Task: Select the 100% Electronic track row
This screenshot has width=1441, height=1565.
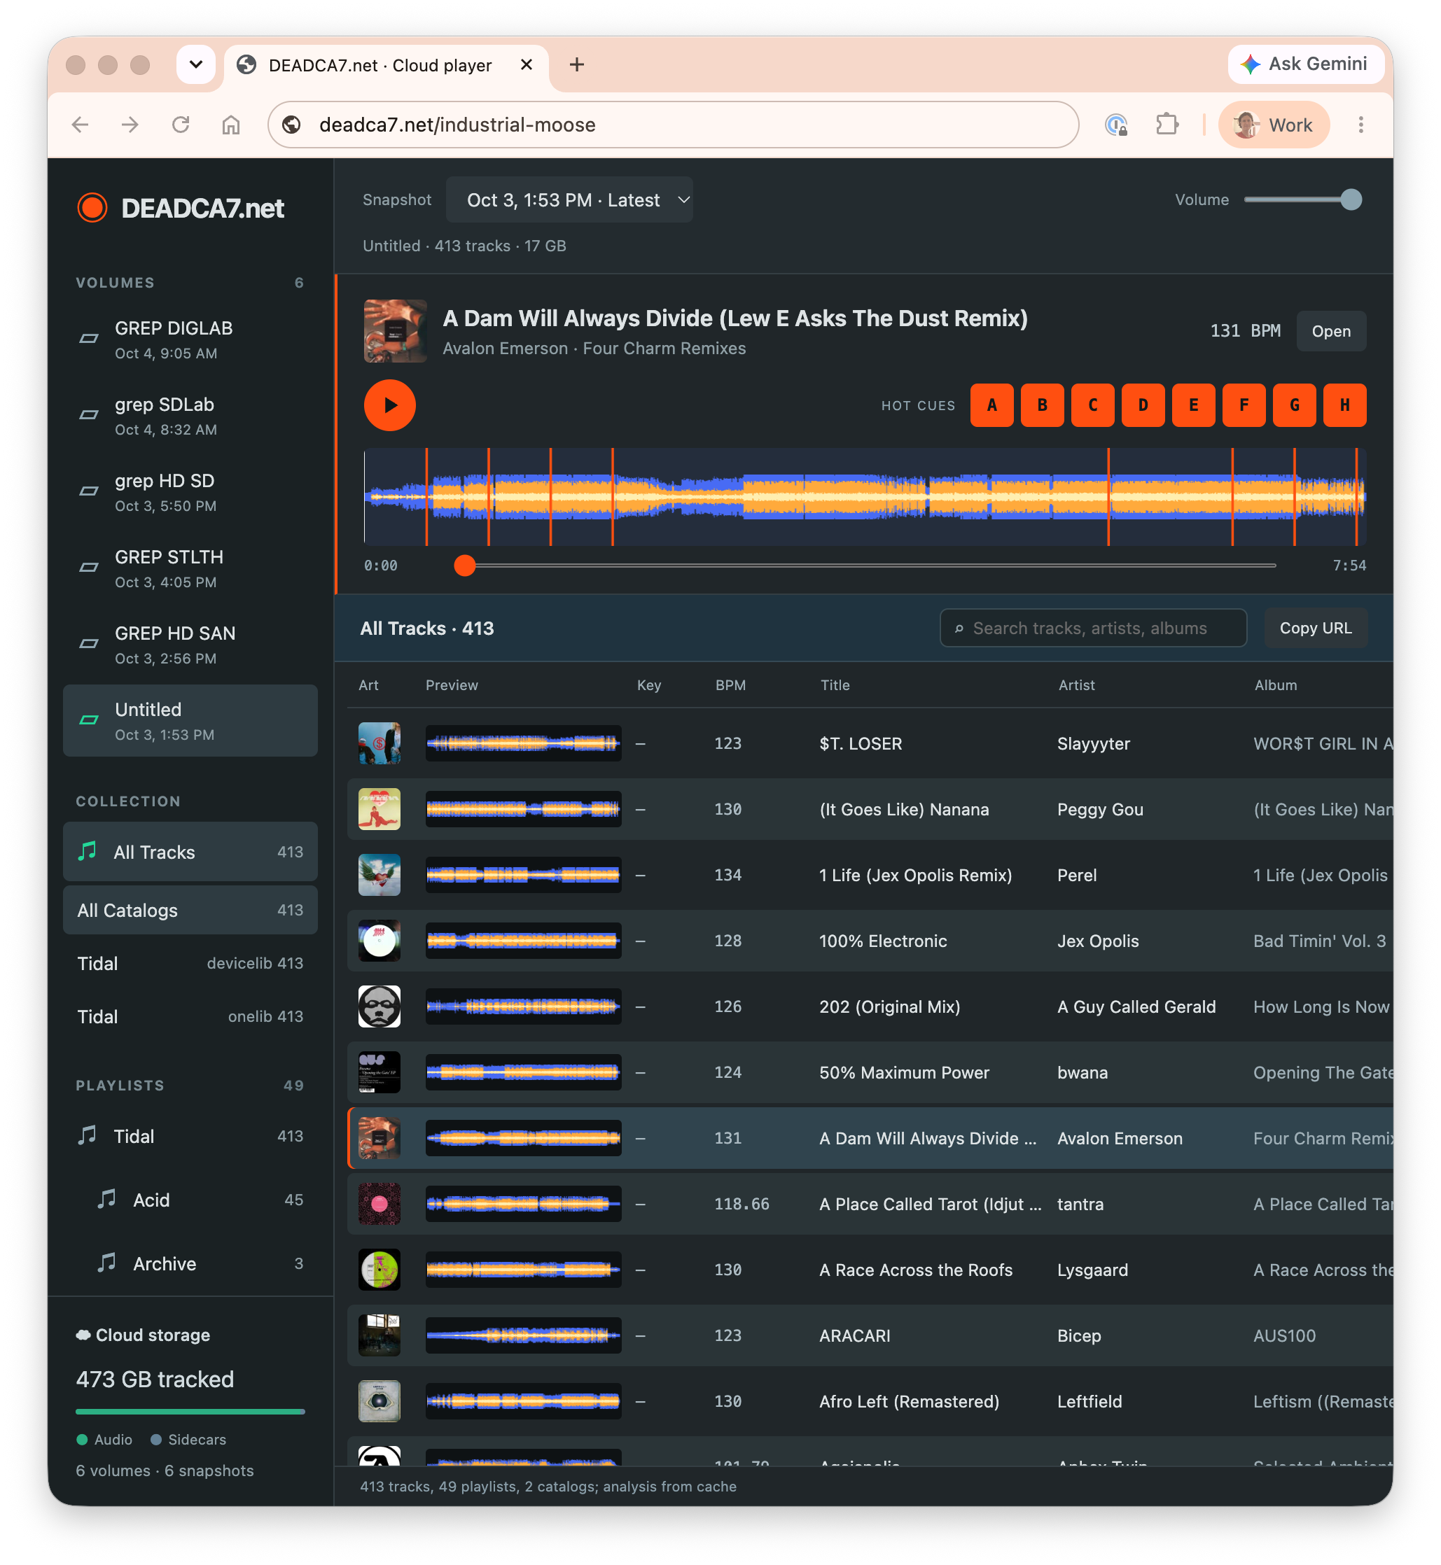Action: coord(870,941)
